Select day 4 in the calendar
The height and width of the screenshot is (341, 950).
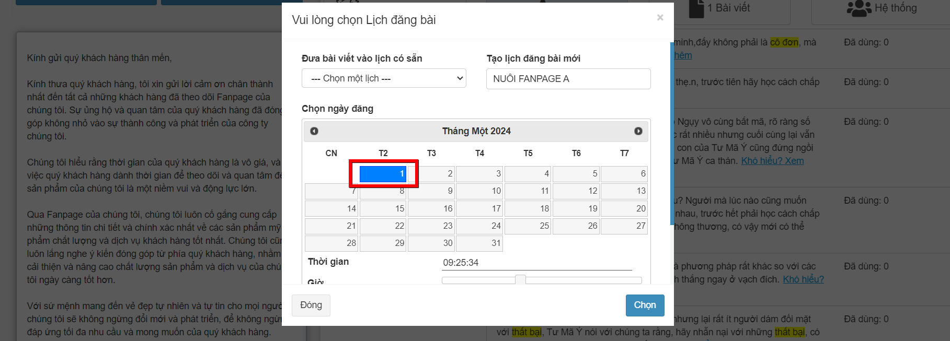tap(528, 174)
